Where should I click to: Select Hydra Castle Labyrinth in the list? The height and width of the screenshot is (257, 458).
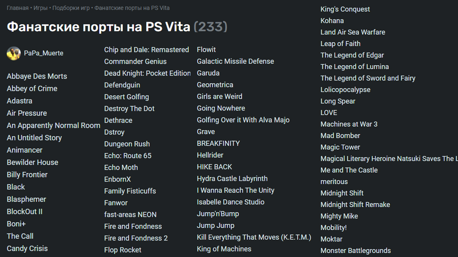click(x=232, y=179)
